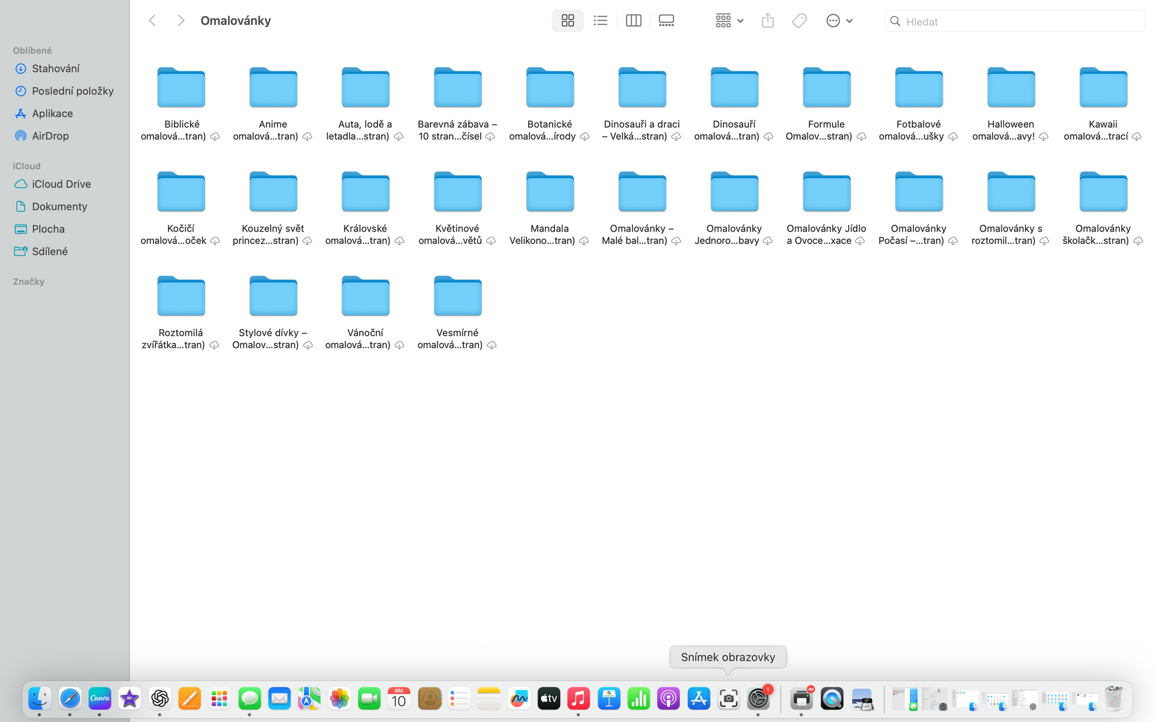Click the tag icon in toolbar
The image size is (1155, 722).
pyautogui.click(x=799, y=21)
